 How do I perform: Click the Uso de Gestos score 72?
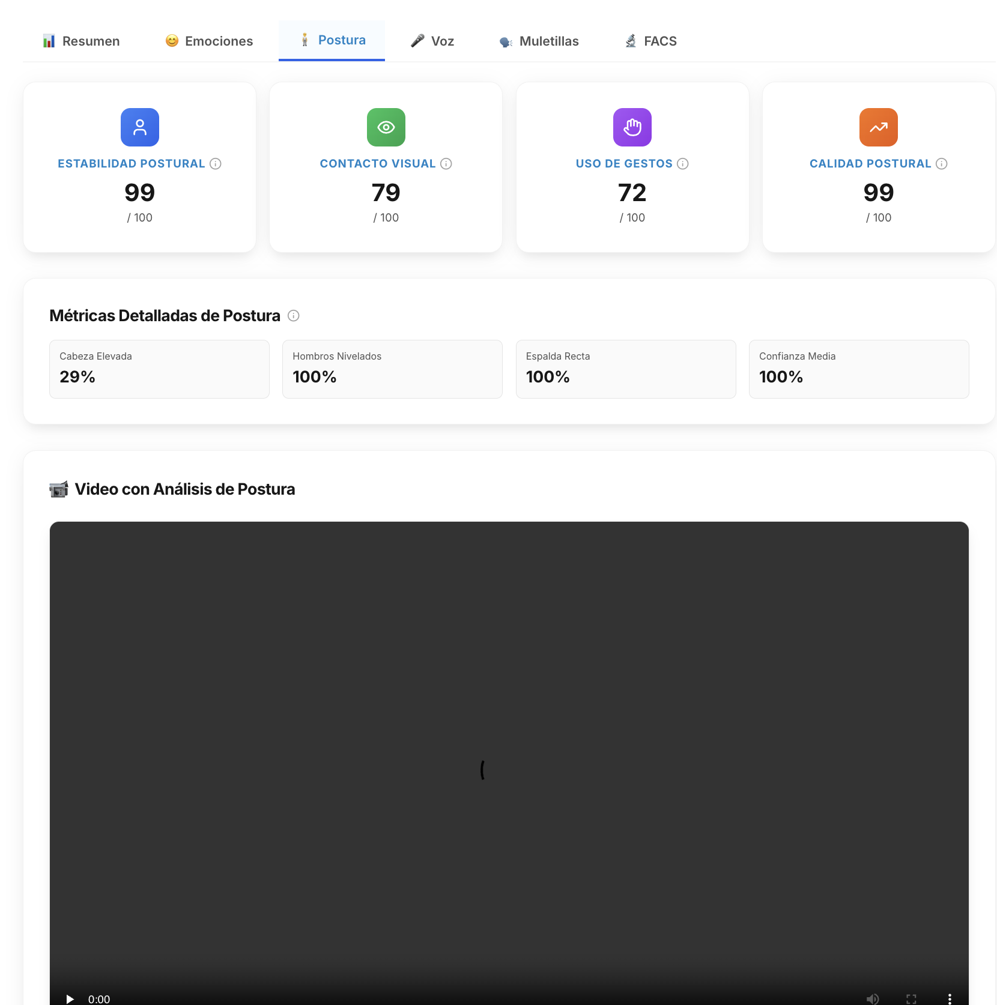click(x=632, y=193)
